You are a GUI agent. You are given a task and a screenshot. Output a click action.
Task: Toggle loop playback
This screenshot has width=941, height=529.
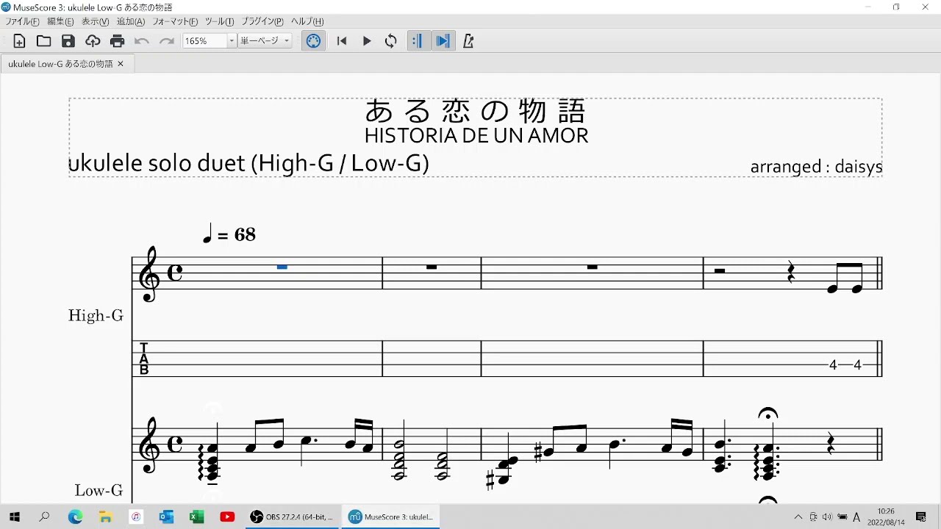pyautogui.click(x=391, y=41)
